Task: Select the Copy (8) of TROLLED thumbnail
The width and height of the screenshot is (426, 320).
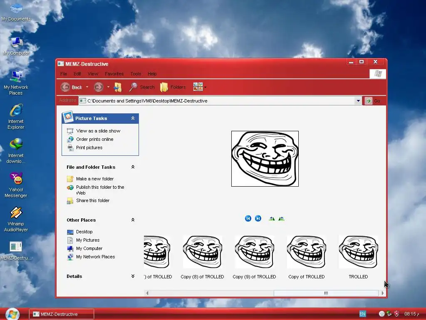Action: 203,252
